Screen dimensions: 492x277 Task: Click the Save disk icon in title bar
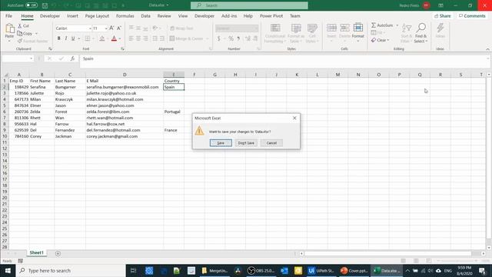click(45, 5)
